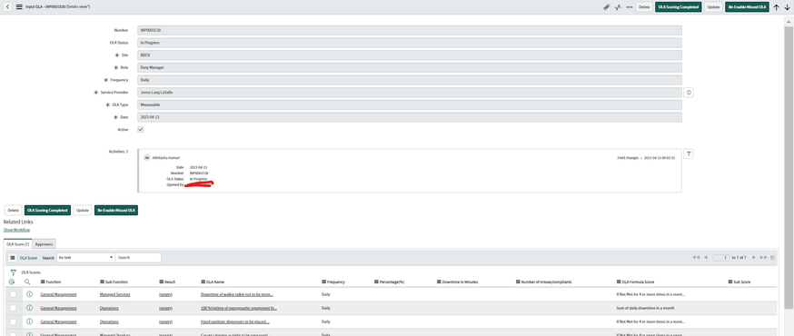794x336 pixels.
Task: Click header Re-Enable Missed OLA button
Action: [x=747, y=7]
